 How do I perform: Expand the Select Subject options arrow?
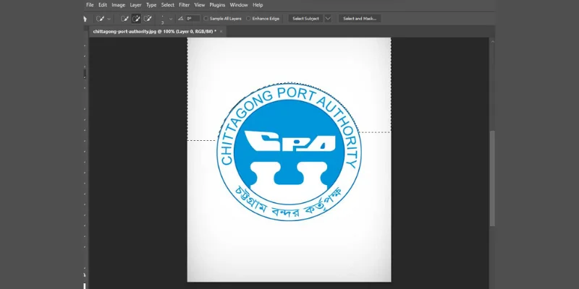click(x=328, y=19)
